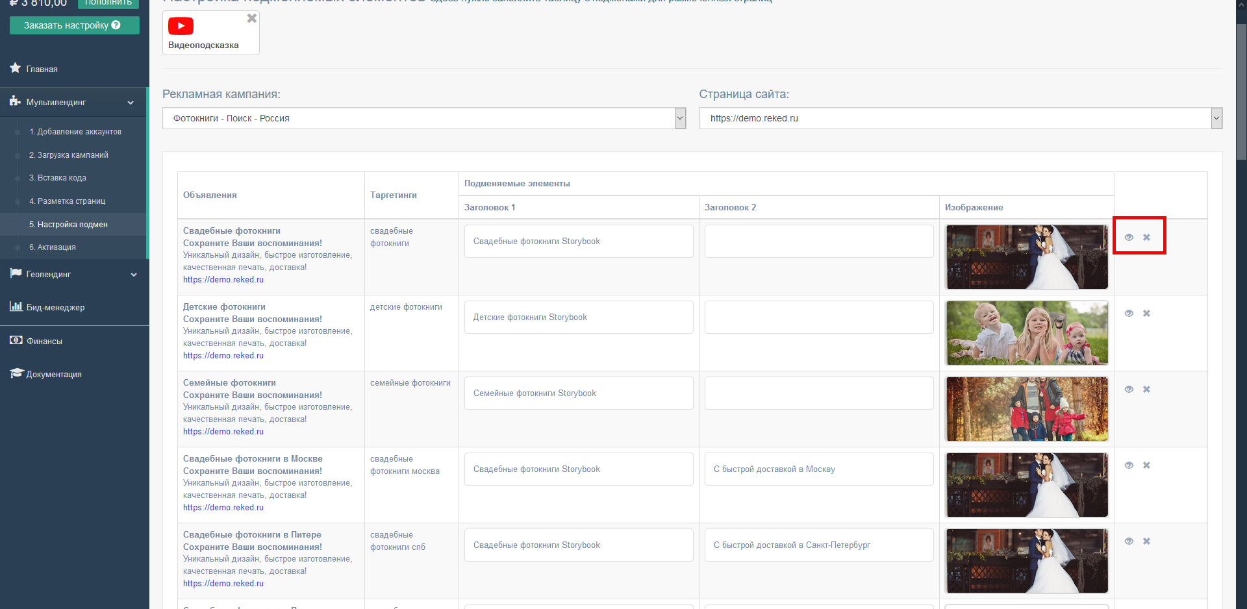Open the Рекламная кампания dropdown
The width and height of the screenshot is (1247, 609).
[x=424, y=118]
